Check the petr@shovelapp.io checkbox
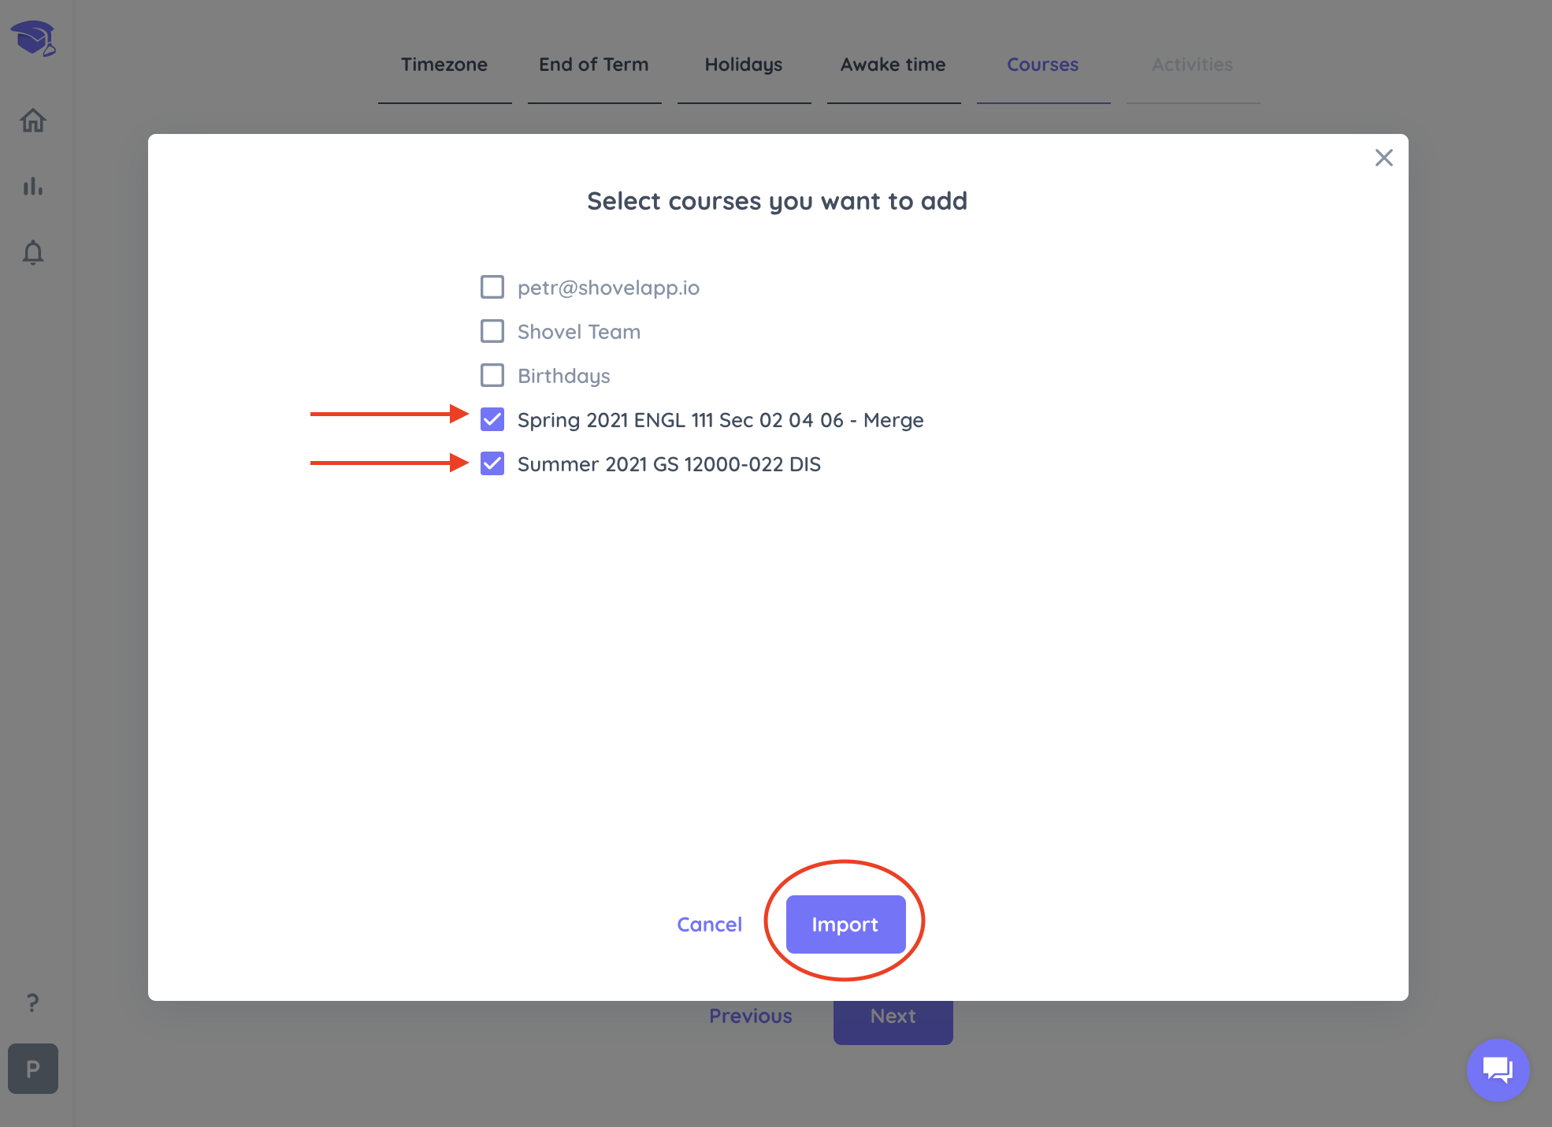1552x1127 pixels. [492, 287]
